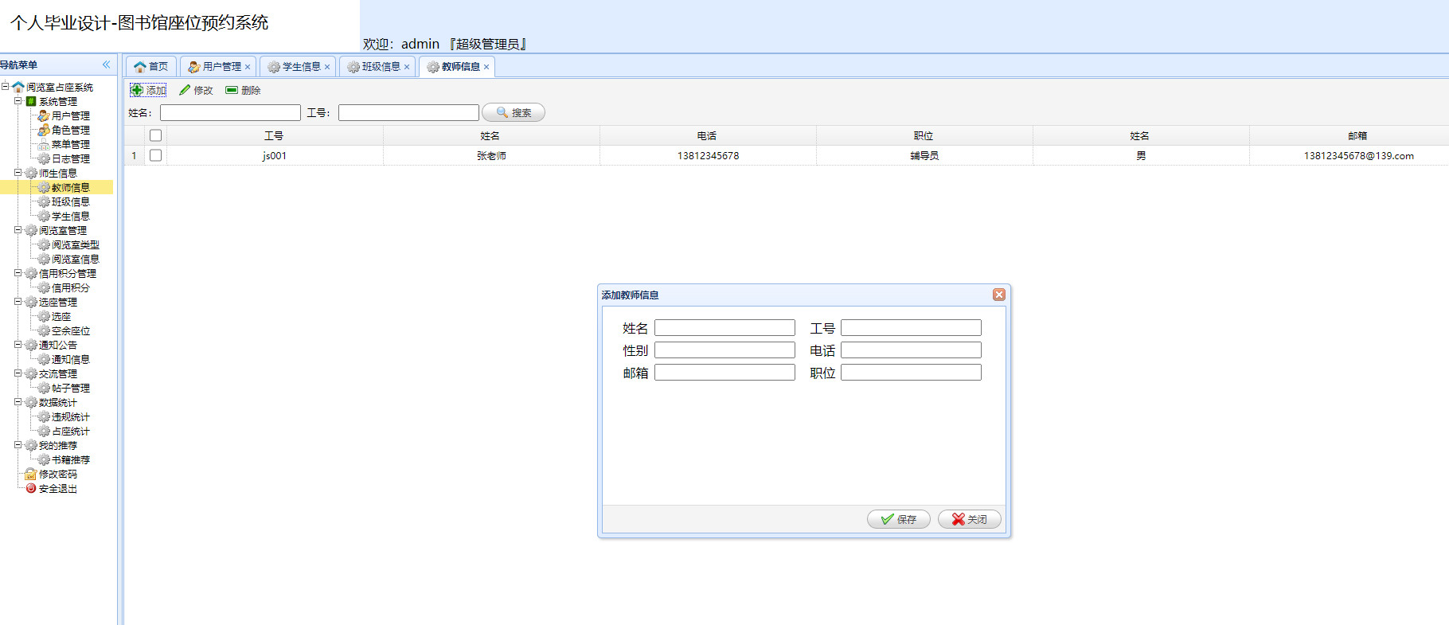Click the lock-note icon beside 修改密码
Screen dimensions: 1449x625
click(x=31, y=475)
